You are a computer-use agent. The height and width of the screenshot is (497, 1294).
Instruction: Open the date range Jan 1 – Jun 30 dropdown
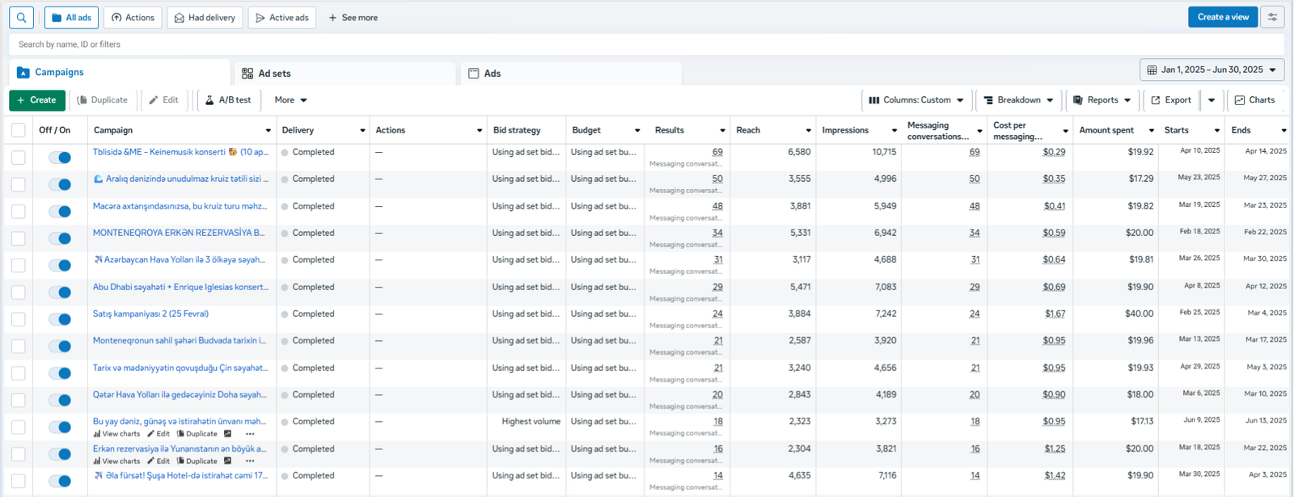(x=1212, y=70)
